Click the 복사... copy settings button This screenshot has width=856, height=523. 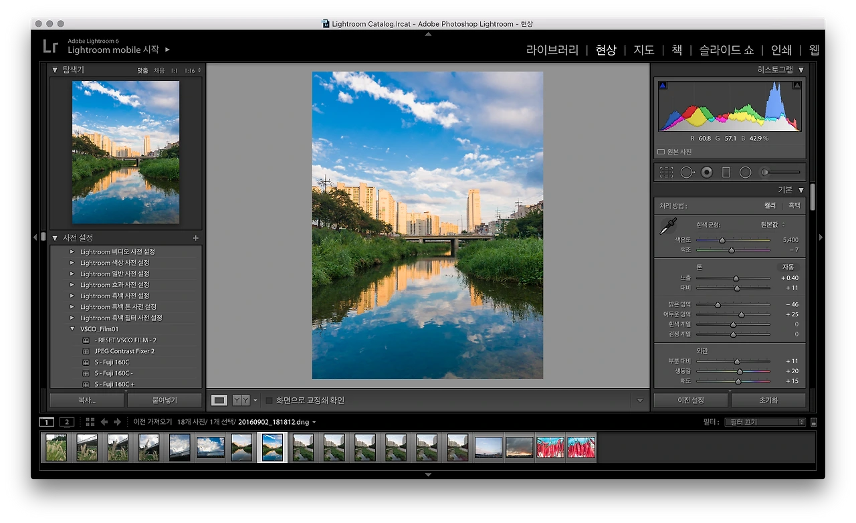coord(87,401)
